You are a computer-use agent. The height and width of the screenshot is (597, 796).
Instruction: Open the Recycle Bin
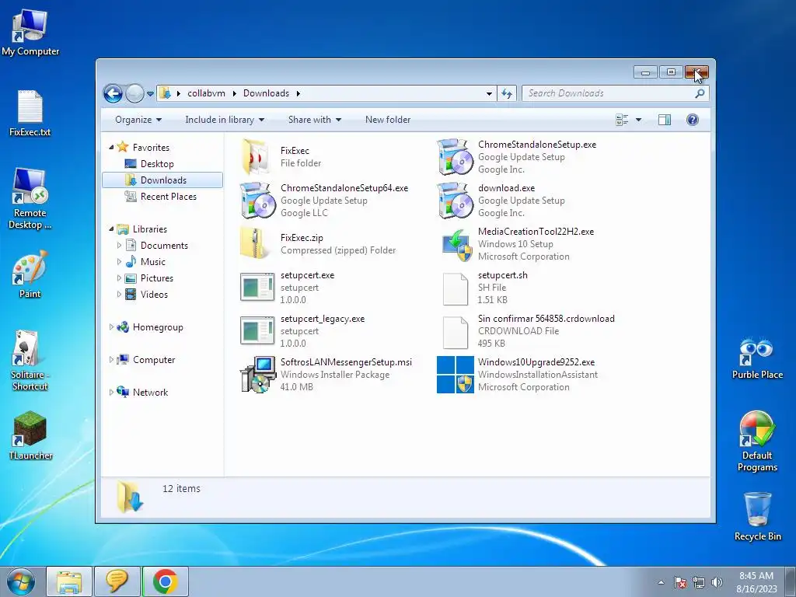coord(757,516)
